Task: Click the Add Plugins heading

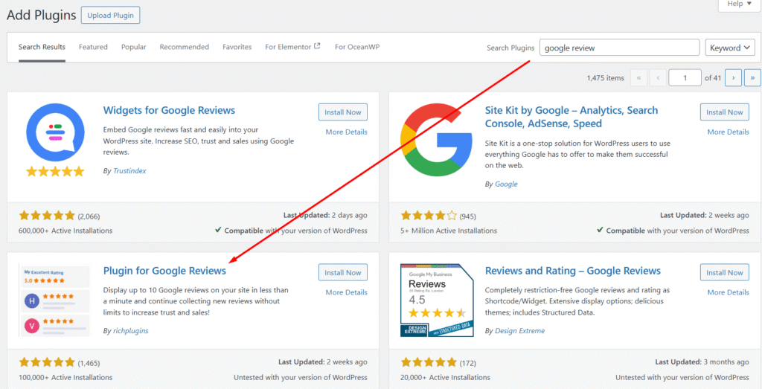Action: (42, 15)
